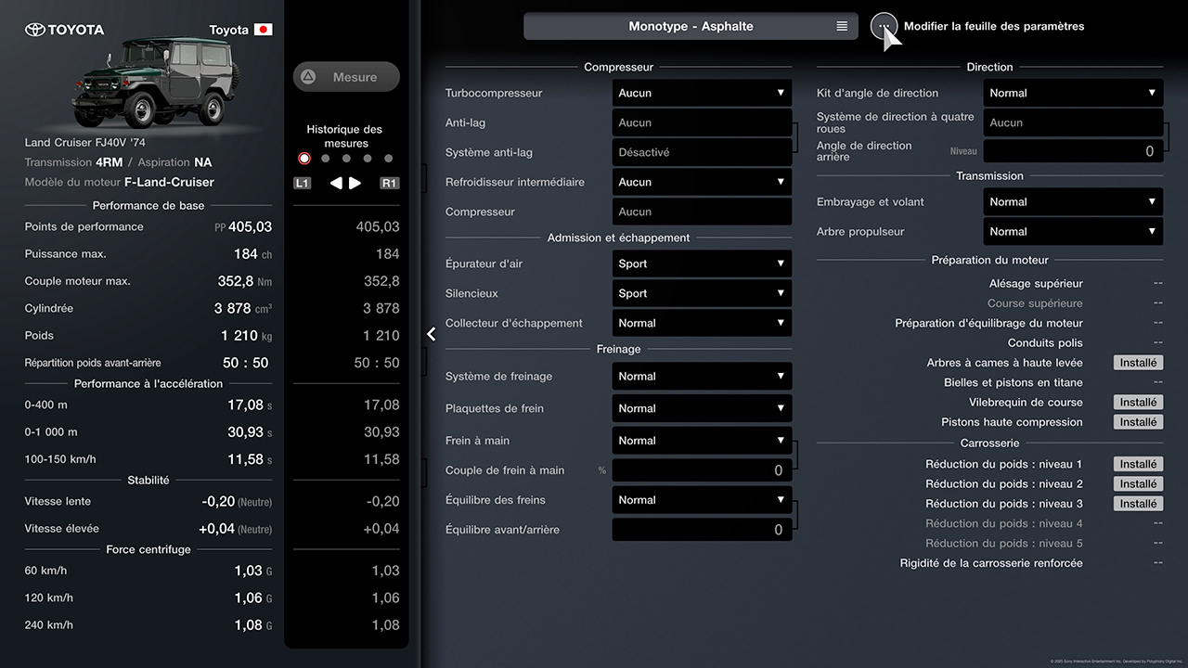Click the Toyota logo at top left
The image size is (1188, 668).
[34, 30]
